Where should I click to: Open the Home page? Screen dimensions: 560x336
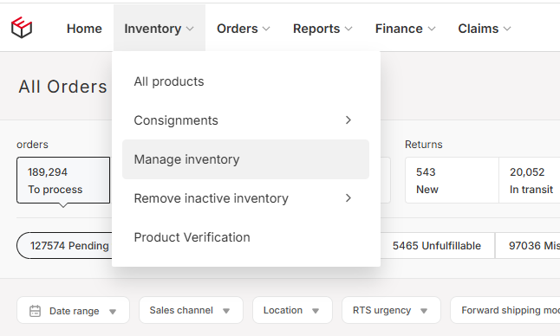[x=84, y=29]
